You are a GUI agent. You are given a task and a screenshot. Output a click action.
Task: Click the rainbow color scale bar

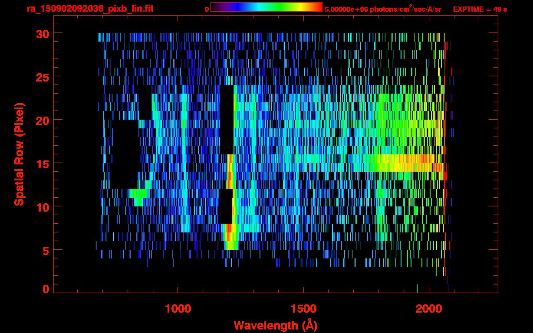pos(266,7)
